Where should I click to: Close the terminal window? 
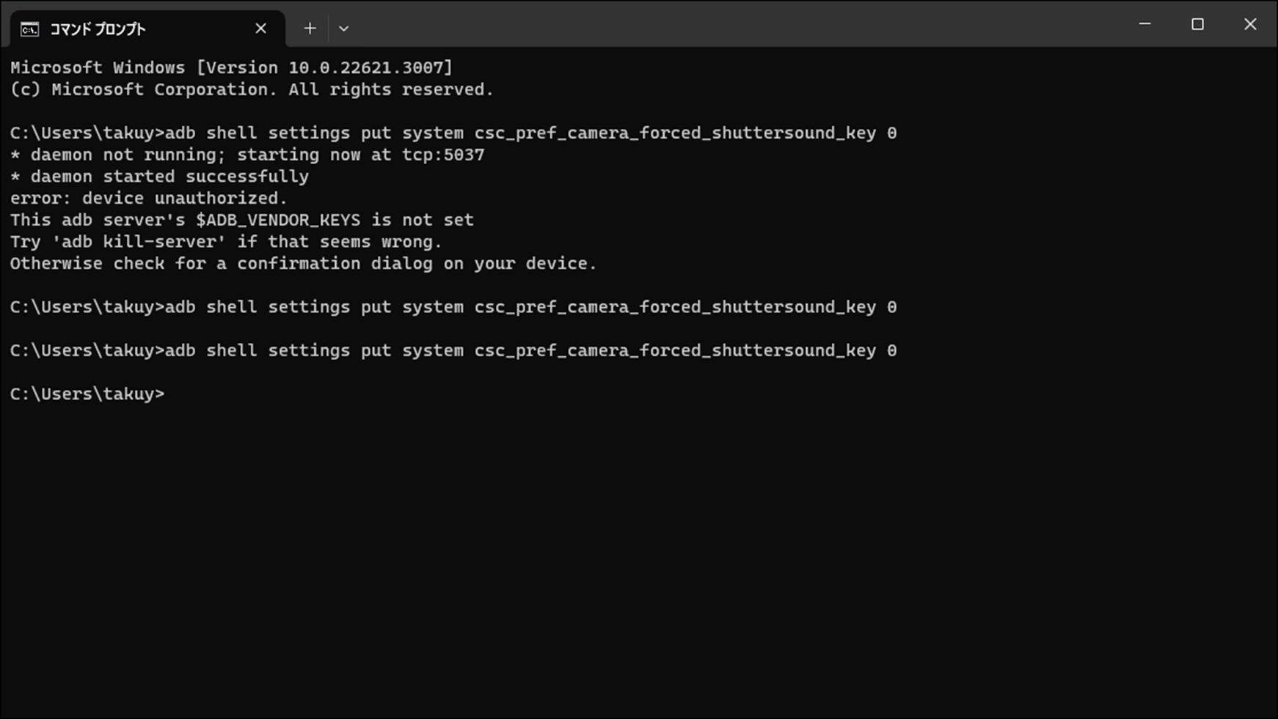(1250, 24)
